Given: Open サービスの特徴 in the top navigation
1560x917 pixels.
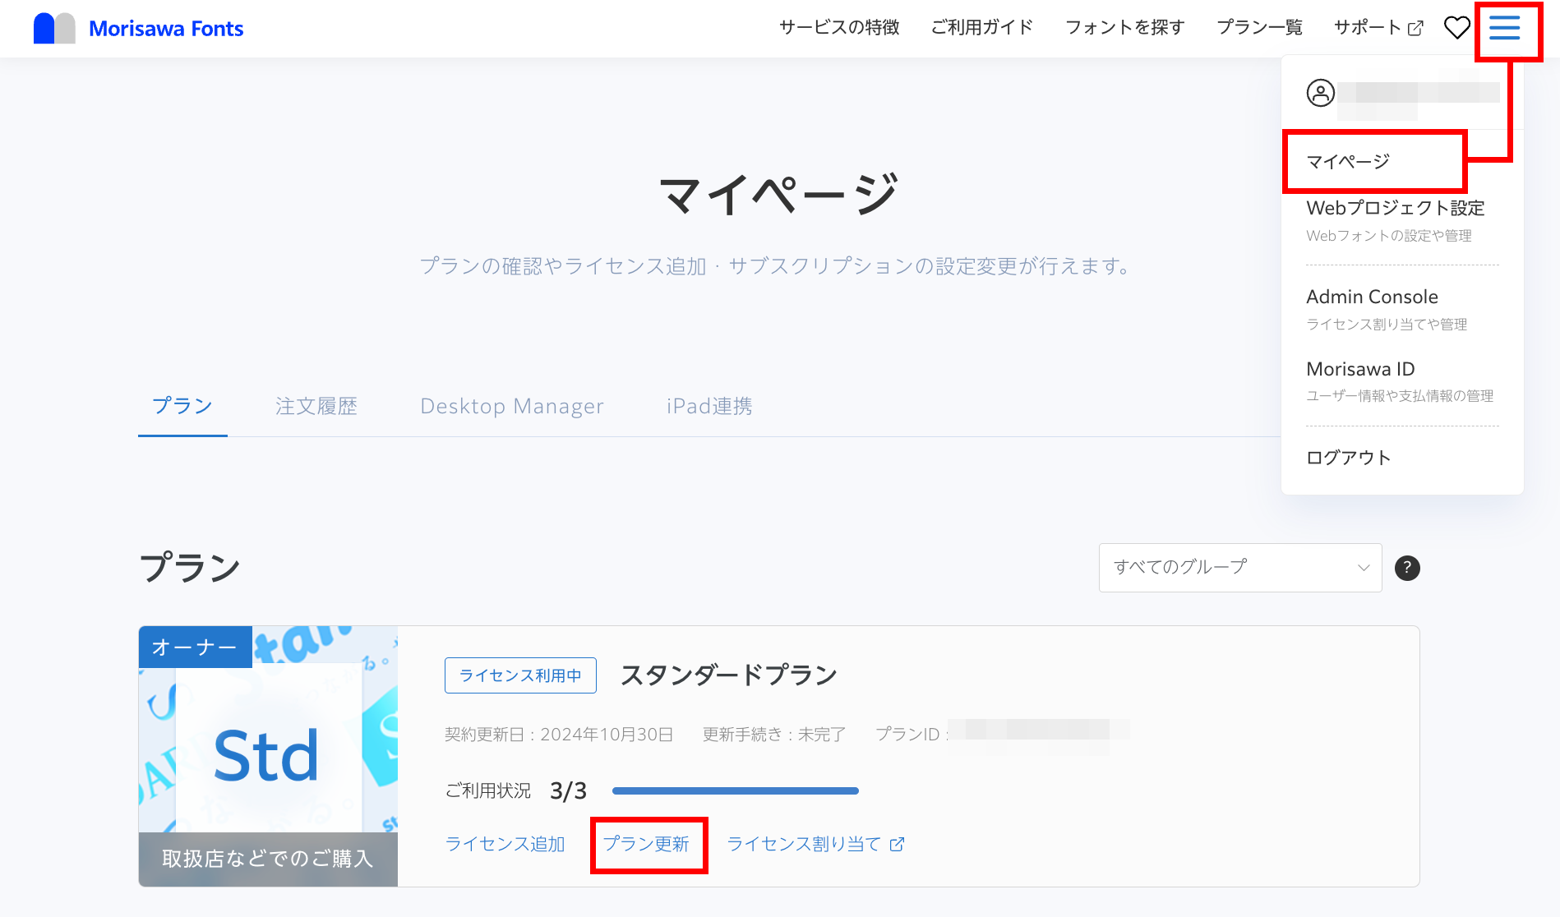Looking at the screenshot, I should [839, 28].
